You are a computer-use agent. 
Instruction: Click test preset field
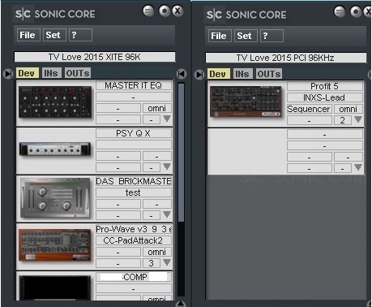pos(134,192)
